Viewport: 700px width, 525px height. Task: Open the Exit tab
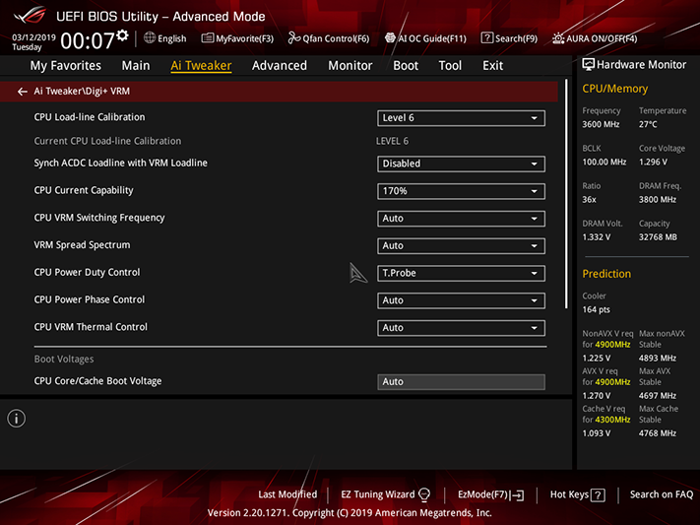point(493,66)
